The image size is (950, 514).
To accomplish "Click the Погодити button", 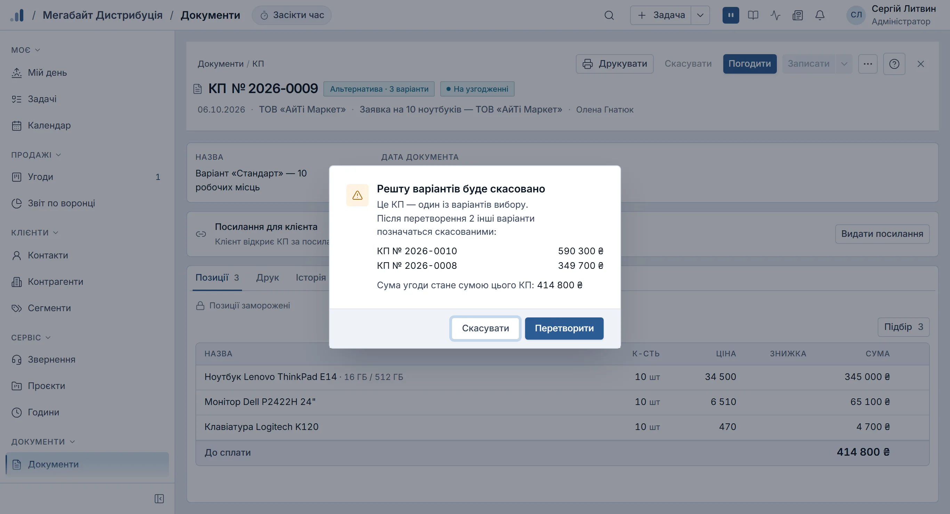I will (x=749, y=64).
